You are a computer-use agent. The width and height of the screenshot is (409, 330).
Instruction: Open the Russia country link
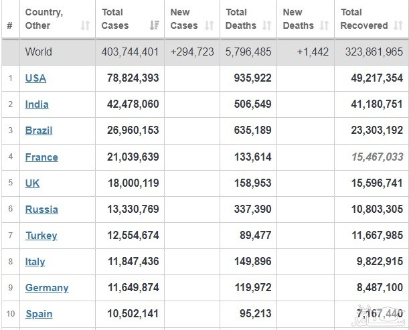42,210
